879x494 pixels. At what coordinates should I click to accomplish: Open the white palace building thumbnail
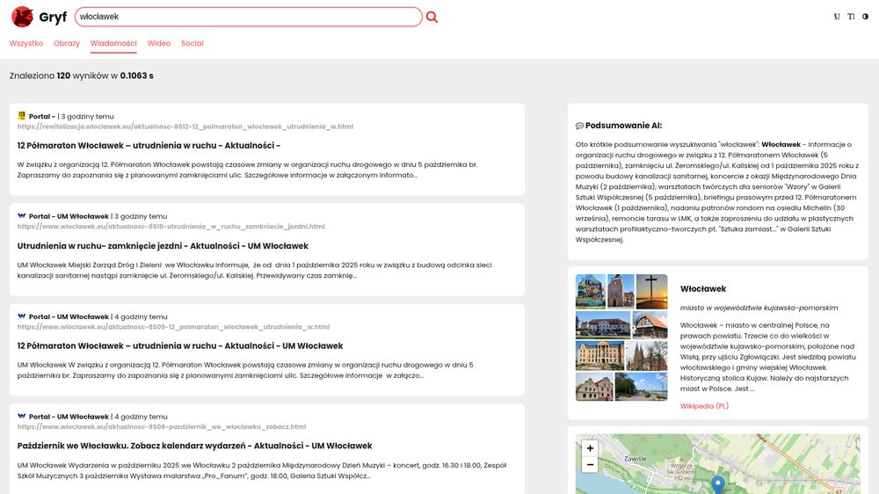point(603,324)
